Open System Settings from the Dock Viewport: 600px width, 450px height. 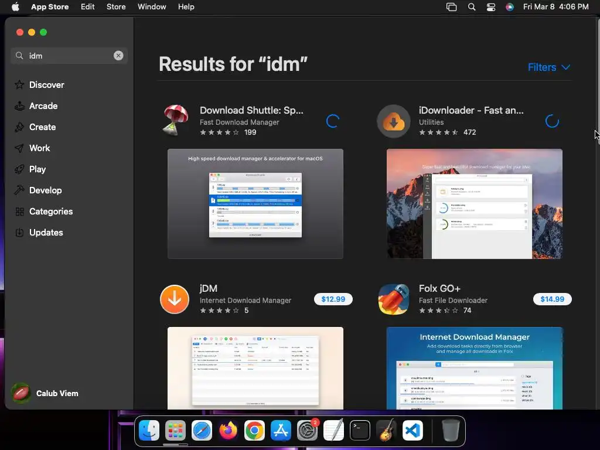pyautogui.click(x=307, y=431)
